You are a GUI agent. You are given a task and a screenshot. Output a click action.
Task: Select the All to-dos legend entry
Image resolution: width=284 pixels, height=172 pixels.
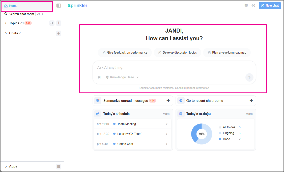[230, 127]
